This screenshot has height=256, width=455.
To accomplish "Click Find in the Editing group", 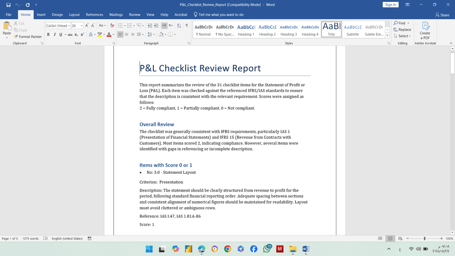I will pos(399,23).
